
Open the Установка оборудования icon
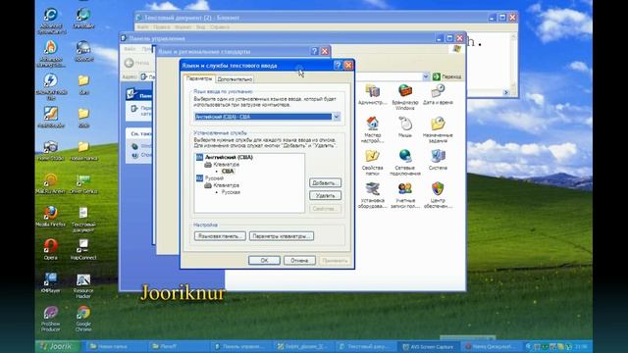(x=373, y=195)
